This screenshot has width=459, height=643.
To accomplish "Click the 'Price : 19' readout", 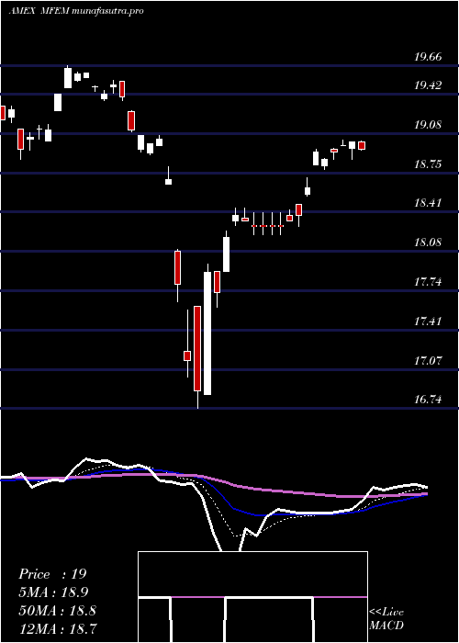I will tap(52, 574).
